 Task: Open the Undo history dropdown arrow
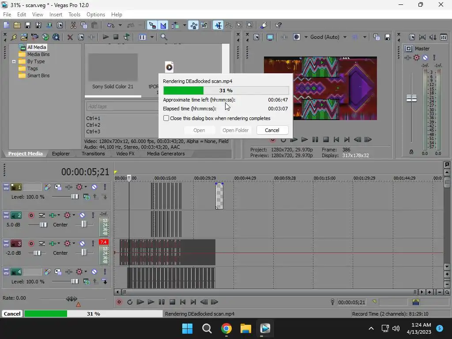[x=120, y=25]
